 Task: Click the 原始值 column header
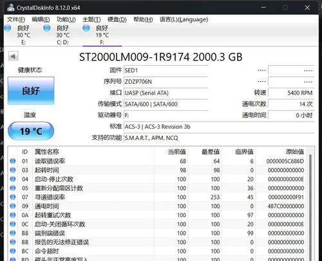(281, 151)
